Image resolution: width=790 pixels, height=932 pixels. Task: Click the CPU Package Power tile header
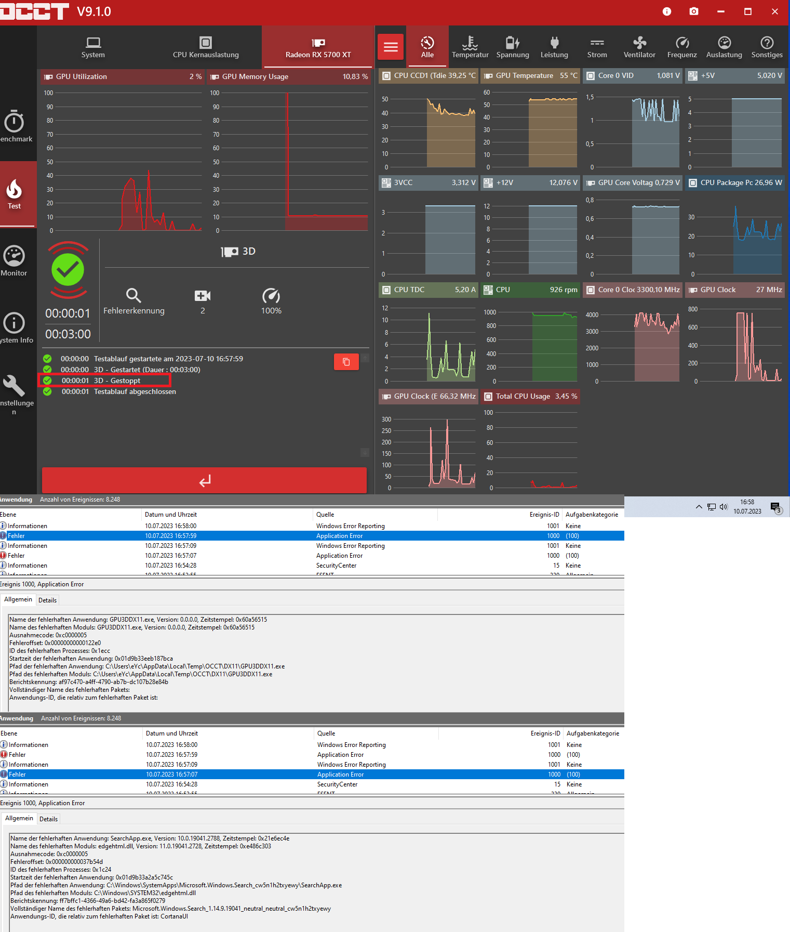point(734,182)
